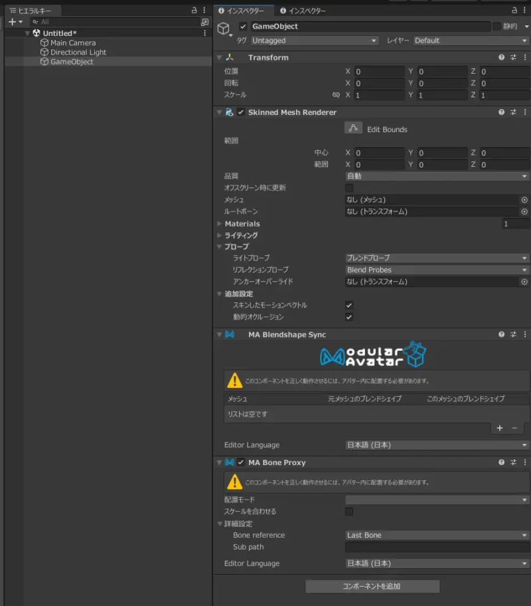
Task: Collapse the Probes section
Action: [x=219, y=247]
